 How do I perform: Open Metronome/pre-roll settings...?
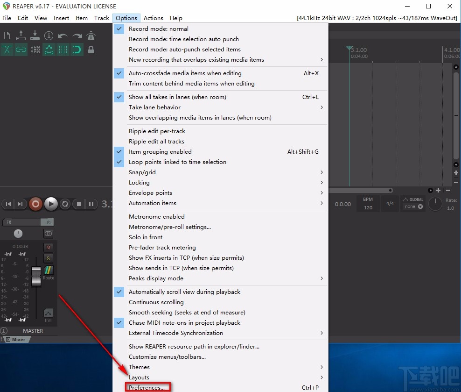(221, 227)
